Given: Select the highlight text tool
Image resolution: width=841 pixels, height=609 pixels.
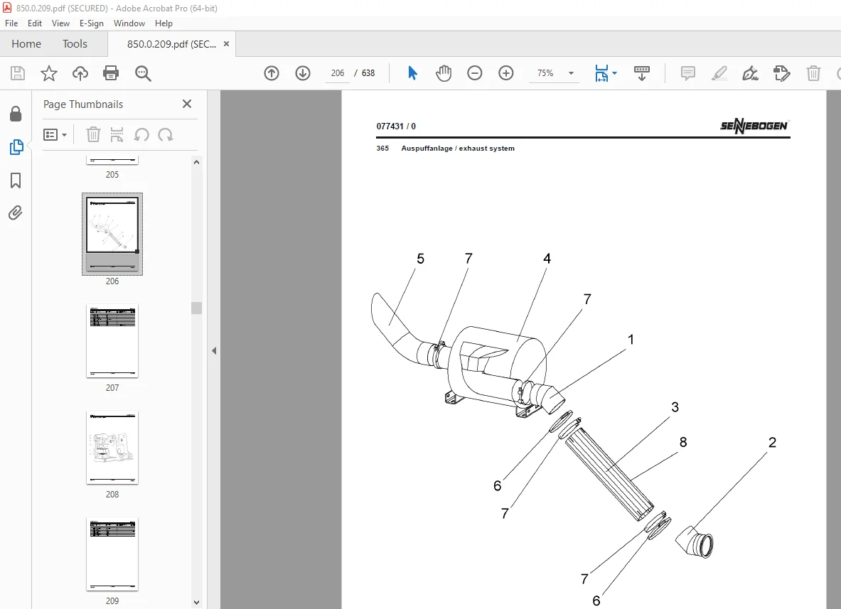Looking at the screenshot, I should coord(719,73).
